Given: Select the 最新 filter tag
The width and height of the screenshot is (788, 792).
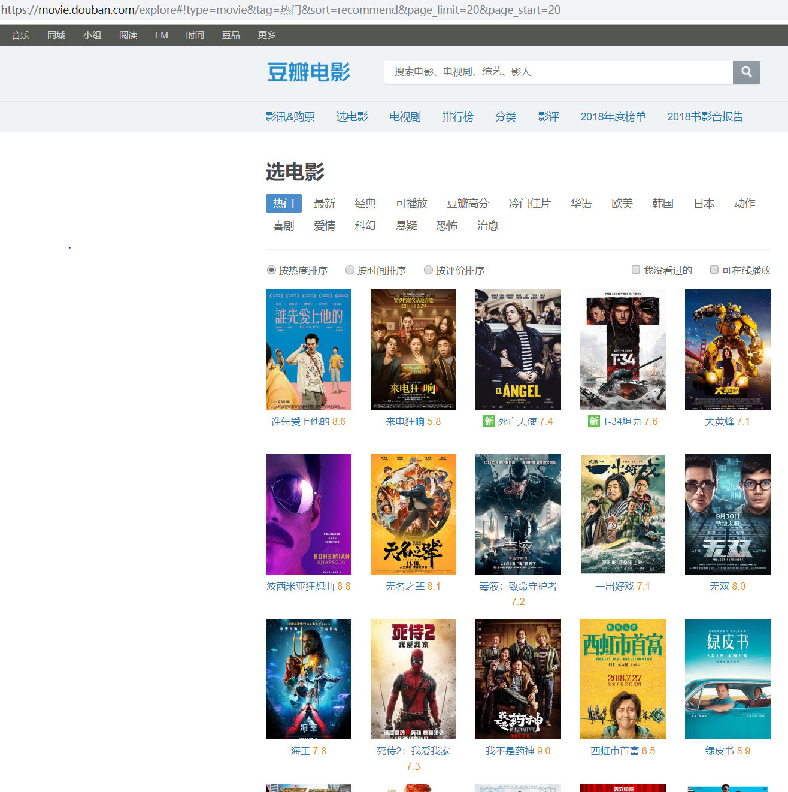Looking at the screenshot, I should click(x=324, y=204).
